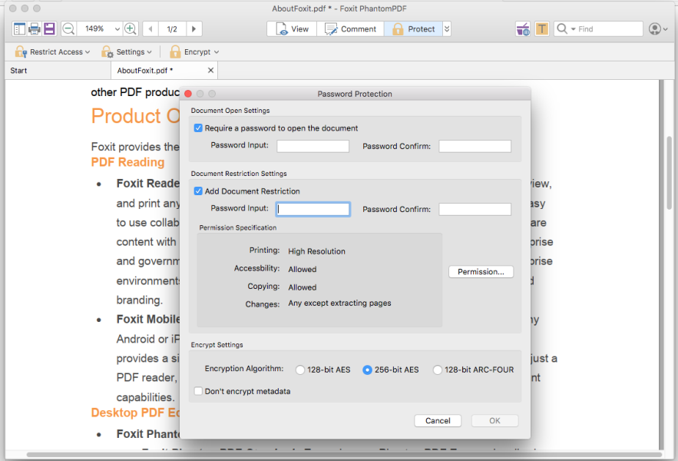Uncheck Add Document Restriction

click(198, 191)
